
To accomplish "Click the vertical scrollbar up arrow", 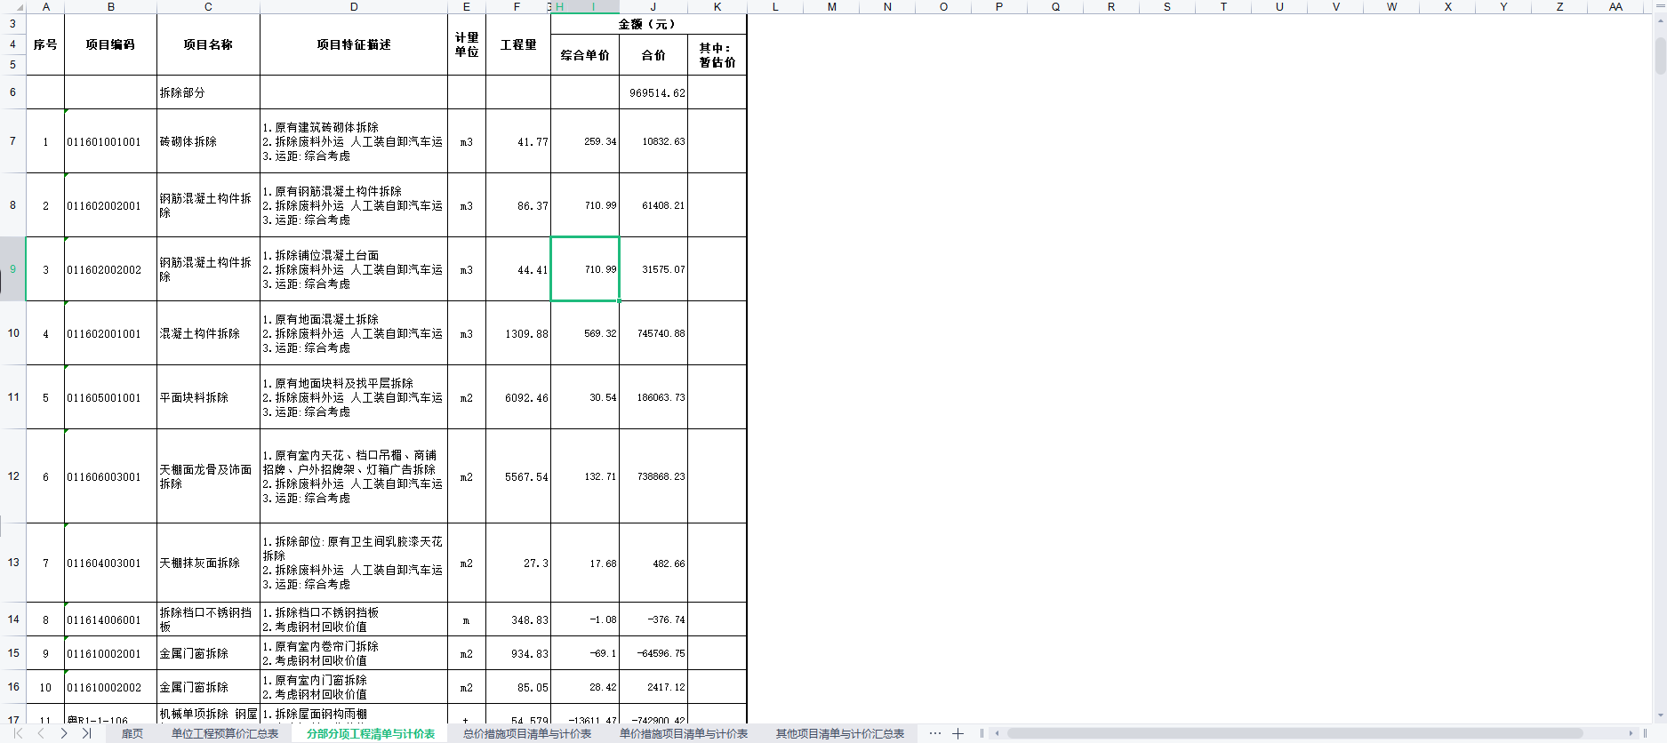I will click(x=1660, y=19).
